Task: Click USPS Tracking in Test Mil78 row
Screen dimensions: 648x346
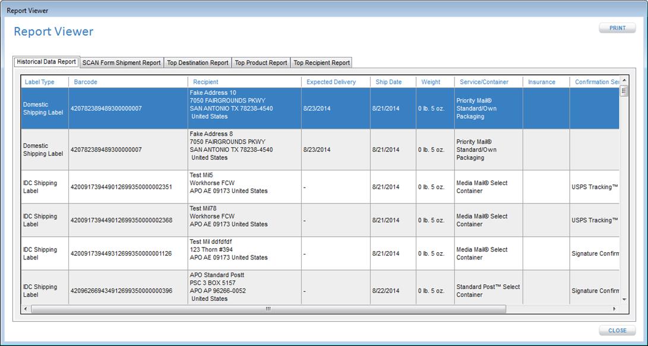Action: [595, 221]
